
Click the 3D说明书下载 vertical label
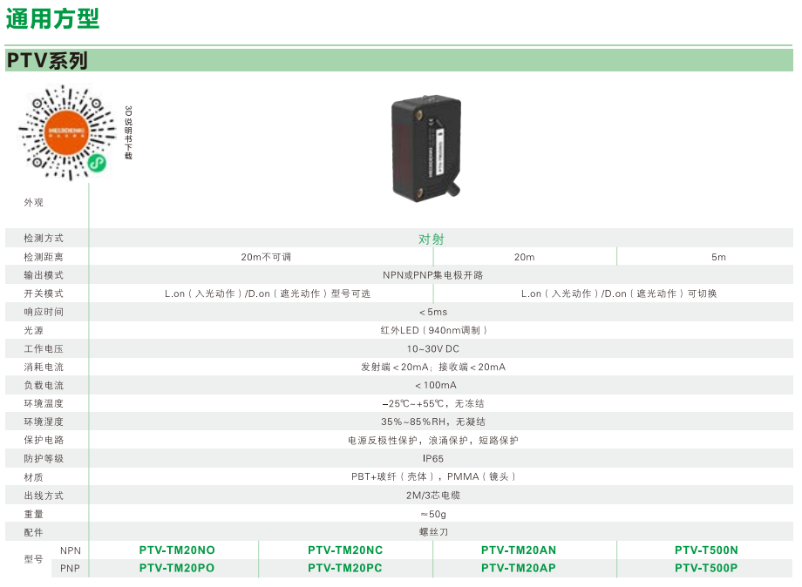128,132
